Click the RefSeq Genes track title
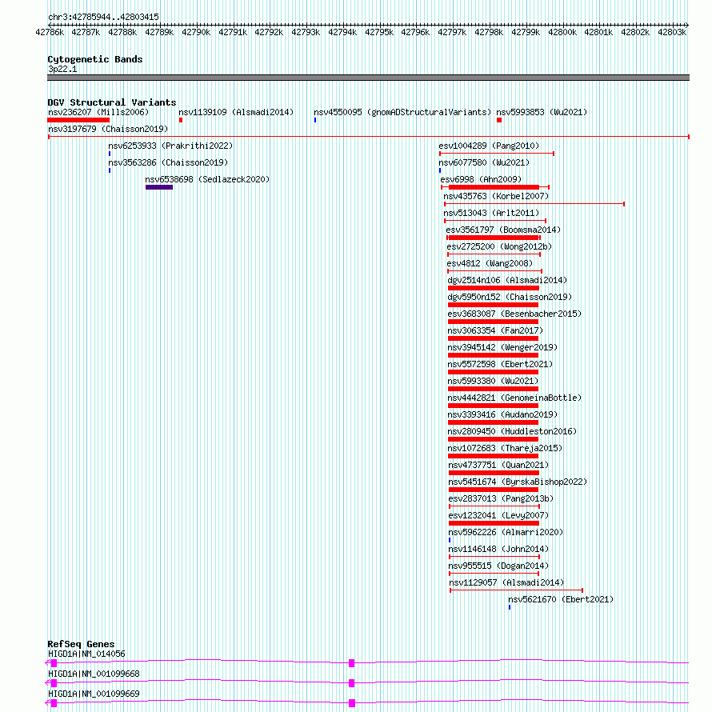 tap(81, 644)
